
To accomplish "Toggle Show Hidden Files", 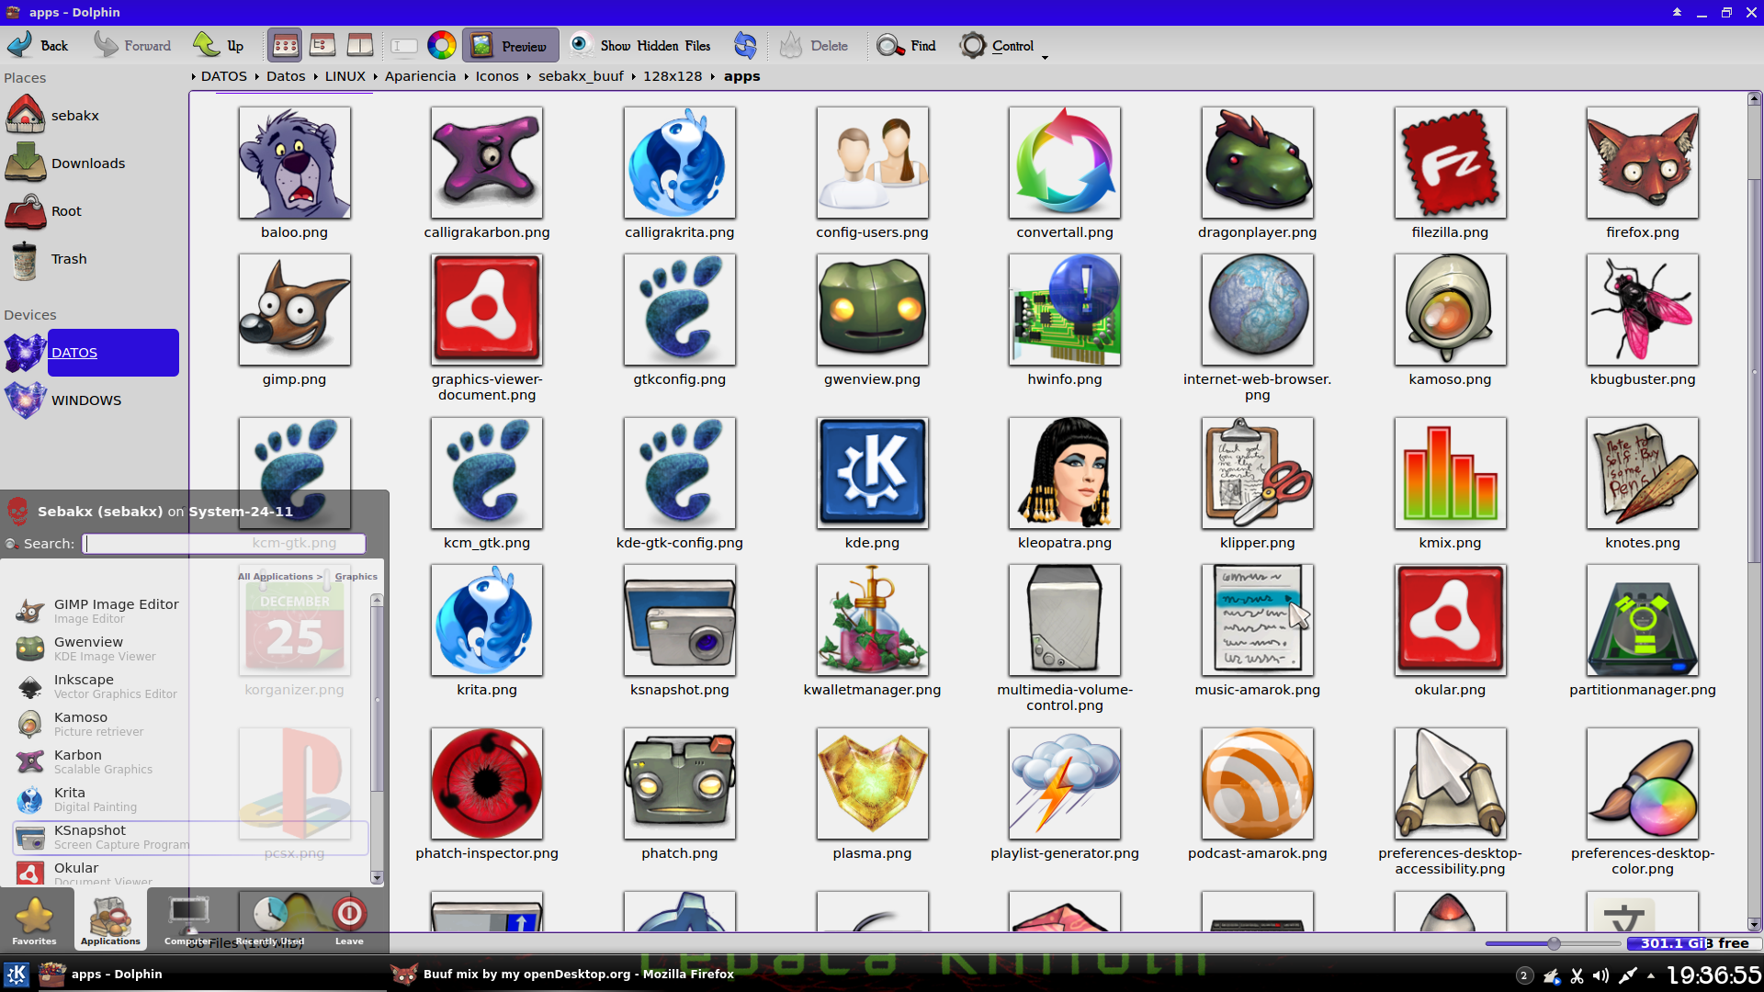I will coord(640,45).
